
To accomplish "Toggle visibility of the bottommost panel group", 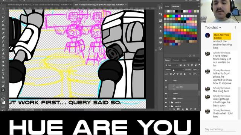I will [x=166, y=106].
